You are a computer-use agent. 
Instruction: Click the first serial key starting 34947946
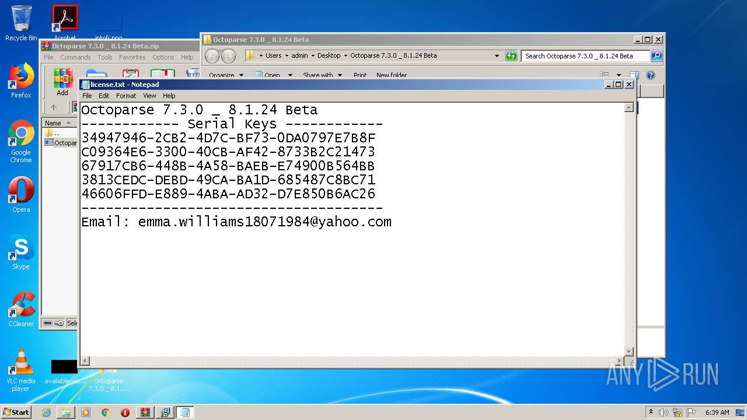coord(228,138)
